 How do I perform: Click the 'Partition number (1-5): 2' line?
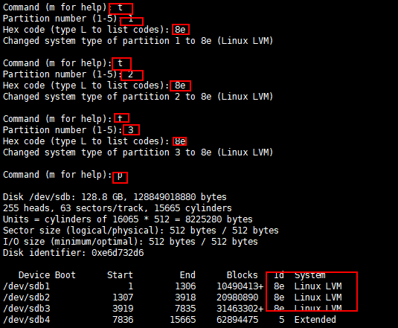tap(68, 74)
